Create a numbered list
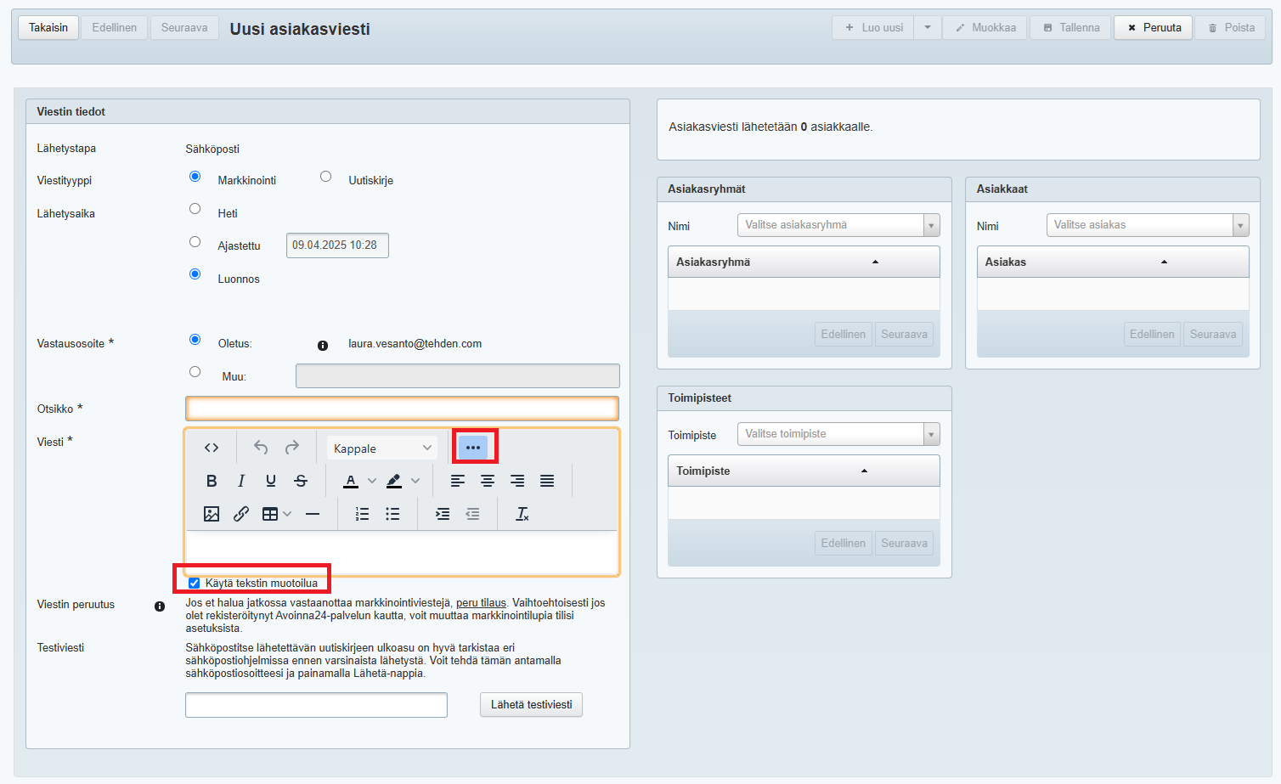Viewport: 1281px width, 784px height. 363,514
